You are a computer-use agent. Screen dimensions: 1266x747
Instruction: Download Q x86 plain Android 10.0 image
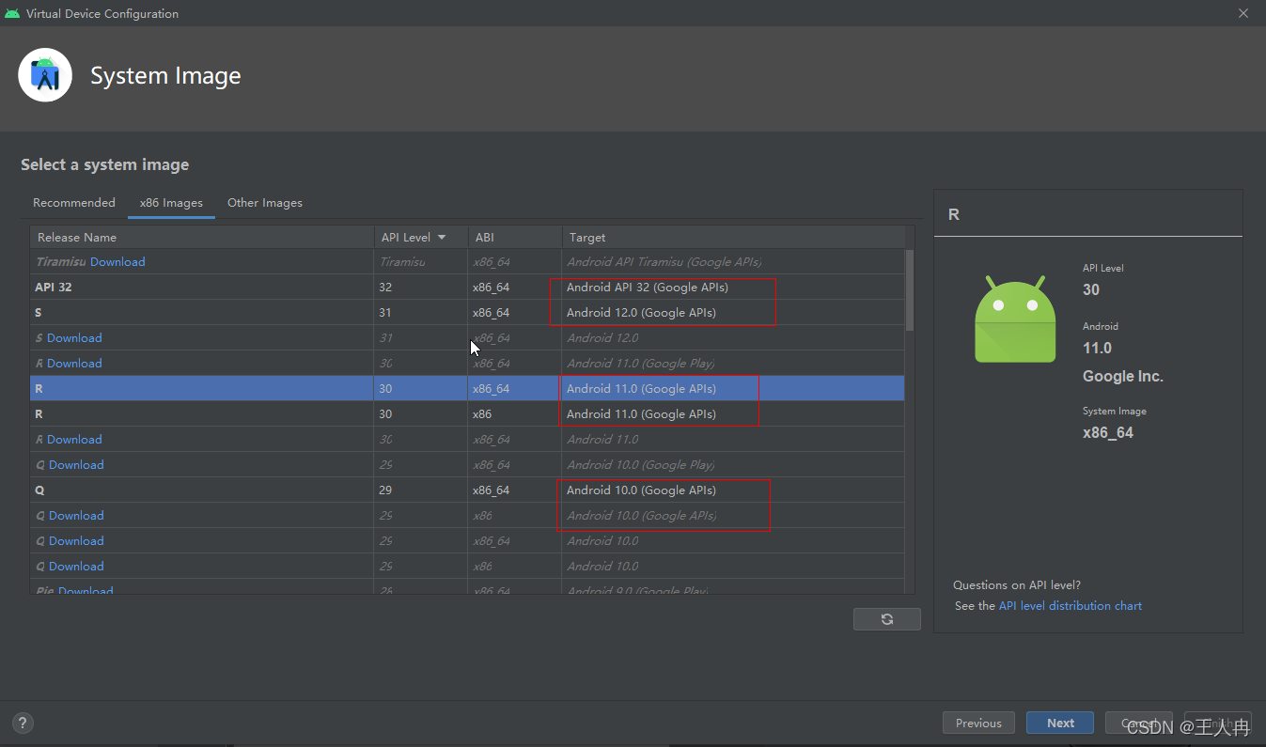click(76, 567)
